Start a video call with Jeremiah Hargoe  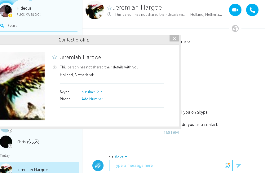tap(235, 10)
